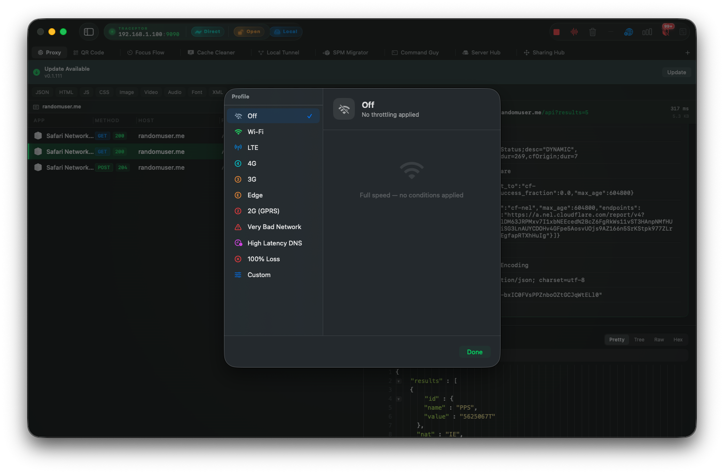
Task: Click the red waveform toolbar icon
Action: [574, 32]
